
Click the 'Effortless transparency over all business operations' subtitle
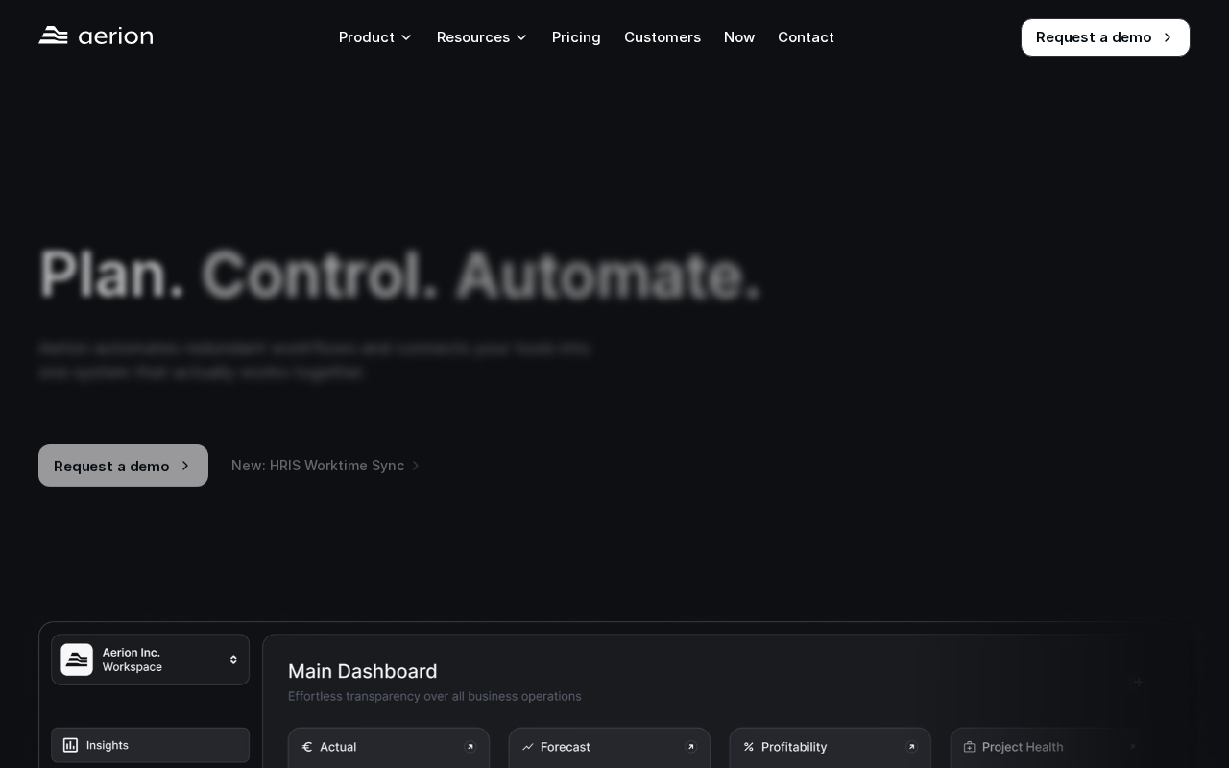pyautogui.click(x=434, y=696)
